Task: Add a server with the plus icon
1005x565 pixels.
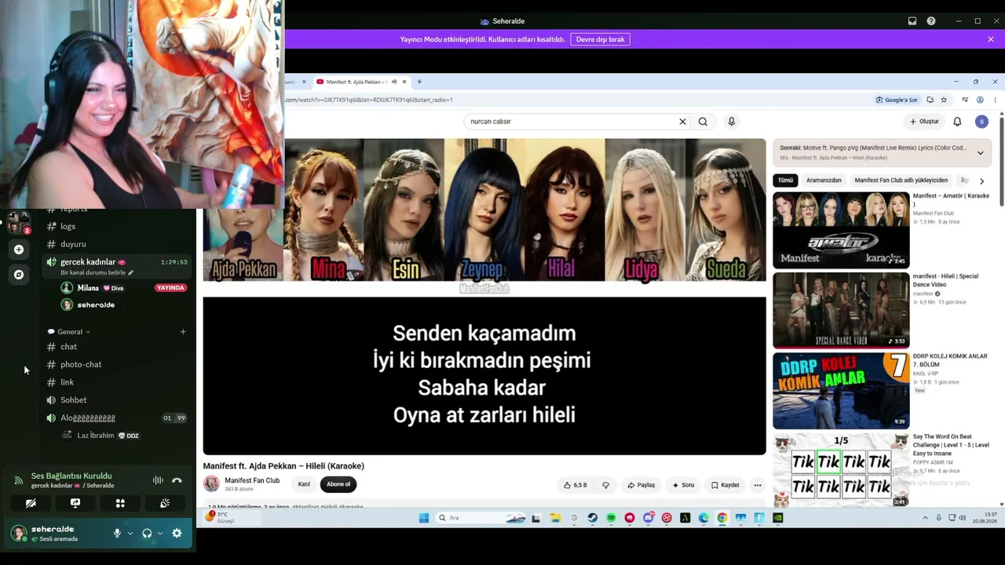Action: point(19,250)
